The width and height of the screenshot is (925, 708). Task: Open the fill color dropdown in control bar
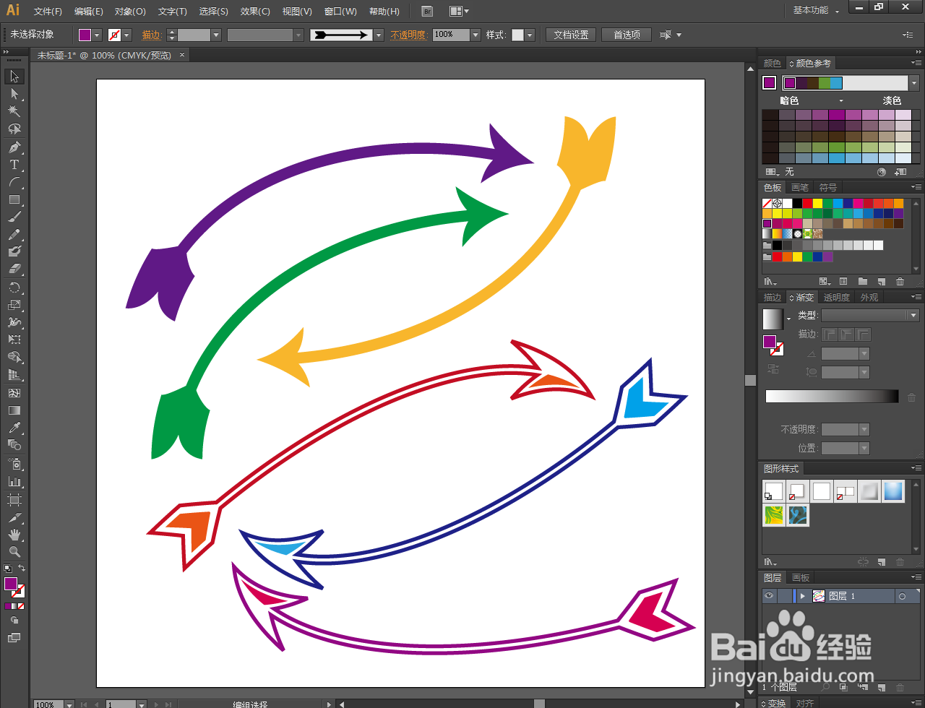tap(97, 35)
